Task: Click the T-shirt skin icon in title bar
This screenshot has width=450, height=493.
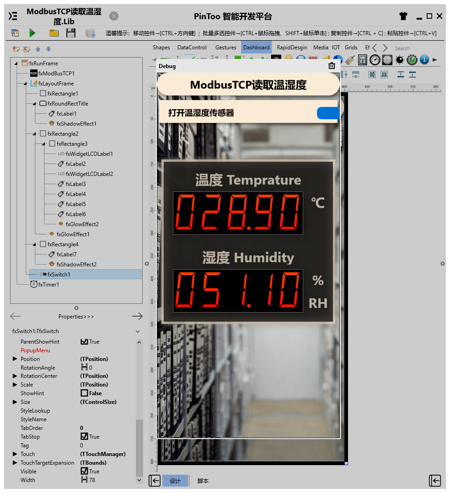Action: 403,16
